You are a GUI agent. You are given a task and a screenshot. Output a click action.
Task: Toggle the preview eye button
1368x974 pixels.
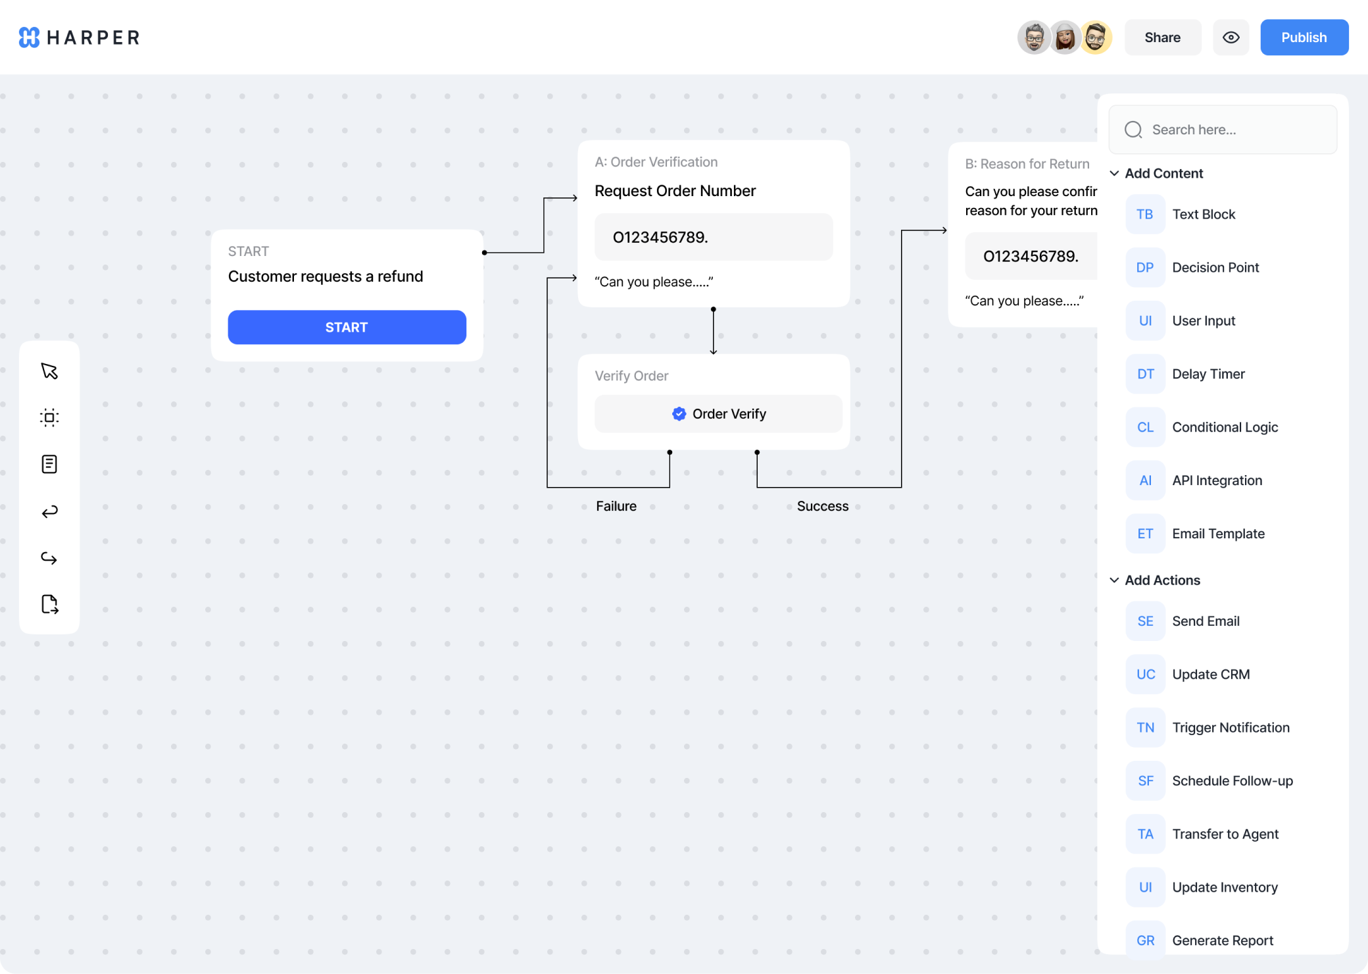(x=1231, y=38)
